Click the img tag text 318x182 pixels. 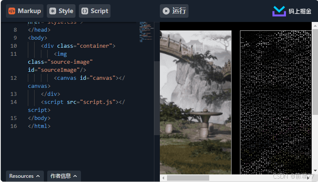coord(60,54)
